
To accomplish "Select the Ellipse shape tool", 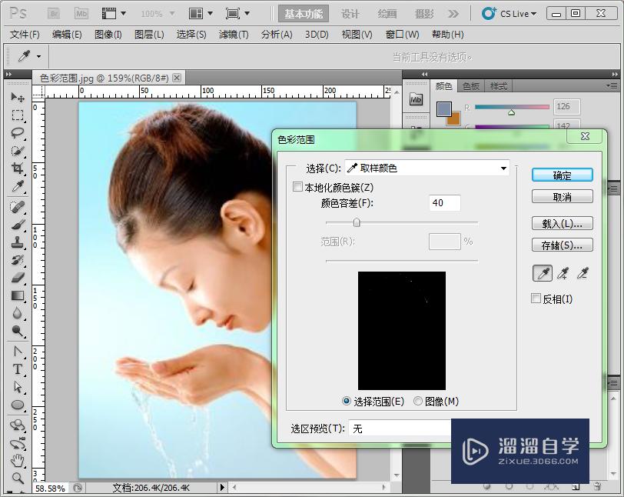I will [18, 405].
